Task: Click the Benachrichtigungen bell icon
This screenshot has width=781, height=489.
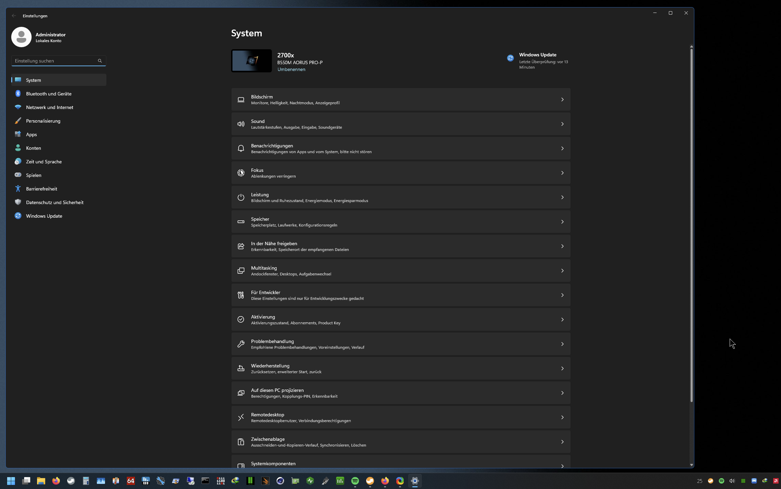Action: point(241,148)
